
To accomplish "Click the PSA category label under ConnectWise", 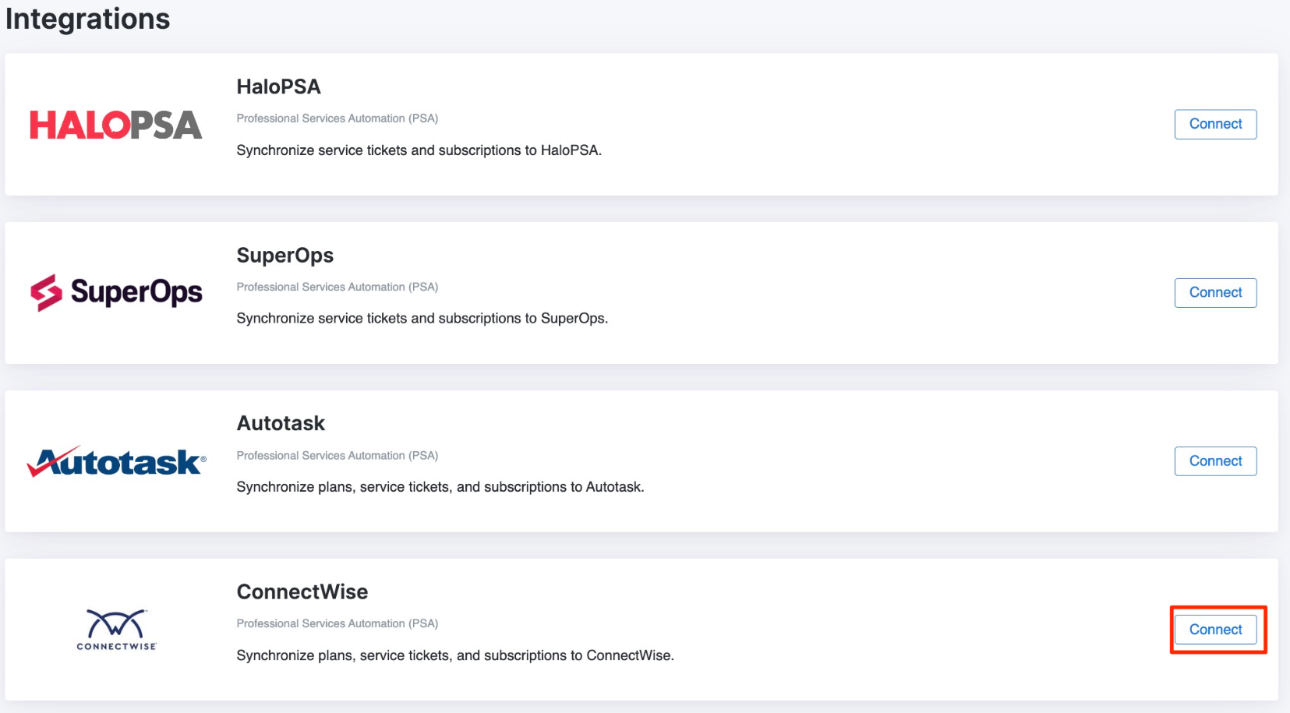I will 337,623.
